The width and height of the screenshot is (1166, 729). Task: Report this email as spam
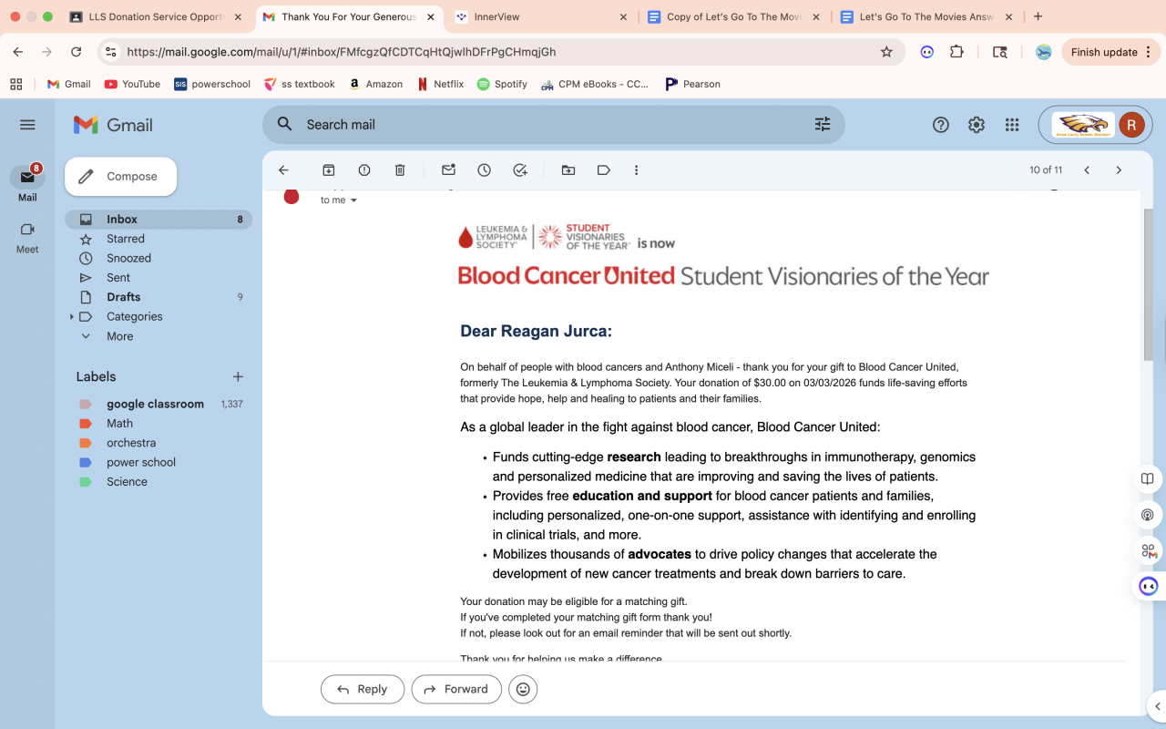pyautogui.click(x=364, y=170)
